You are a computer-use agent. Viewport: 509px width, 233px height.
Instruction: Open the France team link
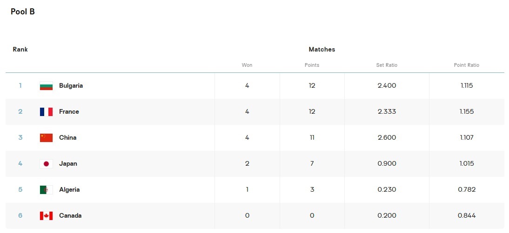pos(69,112)
